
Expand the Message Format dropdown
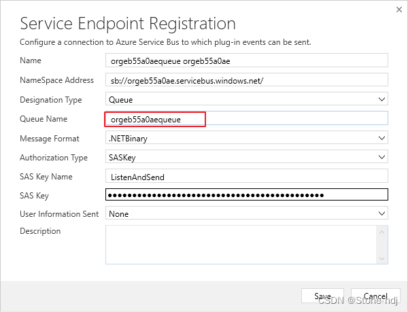click(247, 137)
